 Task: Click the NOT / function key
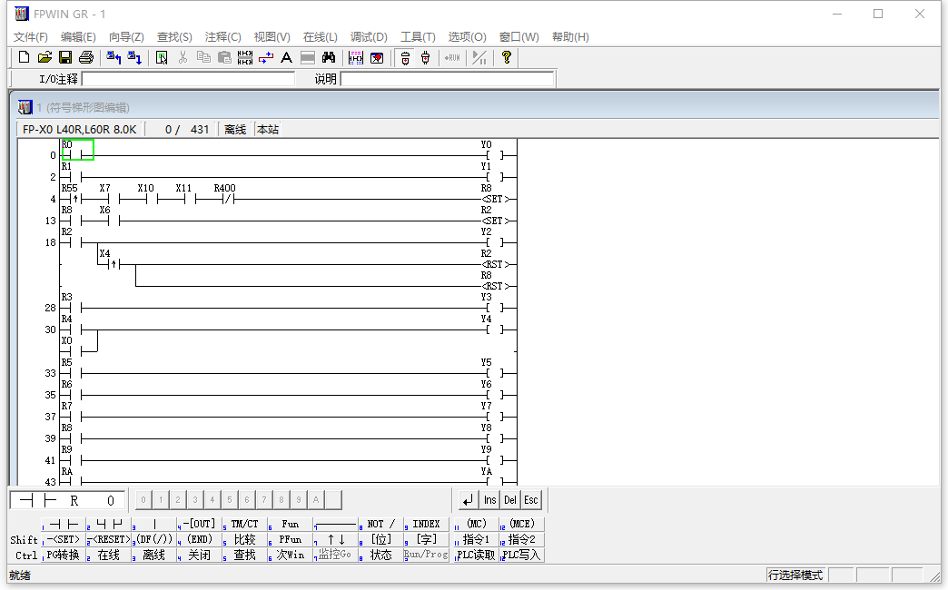click(380, 524)
